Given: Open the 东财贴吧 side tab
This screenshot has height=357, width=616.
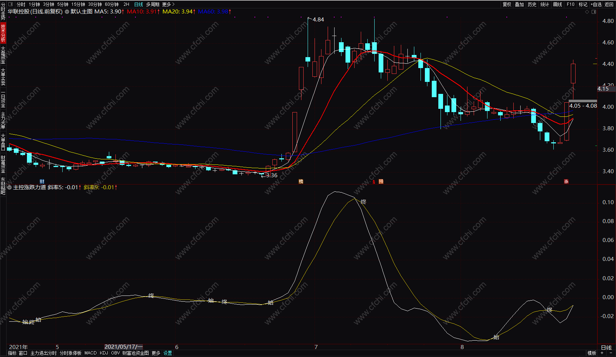Looking at the screenshot, I should pyautogui.click(x=3, y=186).
